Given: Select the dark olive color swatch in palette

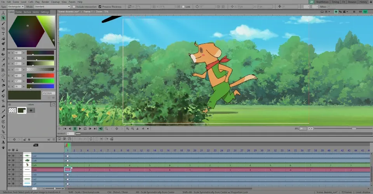Looking at the screenshot, I should 22,110.
